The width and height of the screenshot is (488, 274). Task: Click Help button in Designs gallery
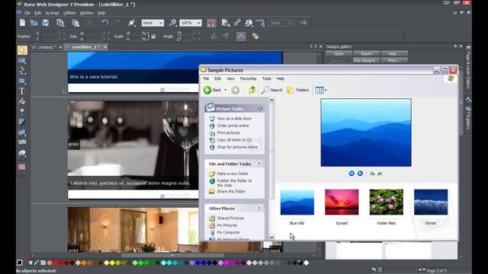[394, 54]
